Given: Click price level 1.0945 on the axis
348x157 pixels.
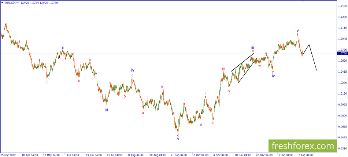Looking at the screenshot, I should [342, 39].
